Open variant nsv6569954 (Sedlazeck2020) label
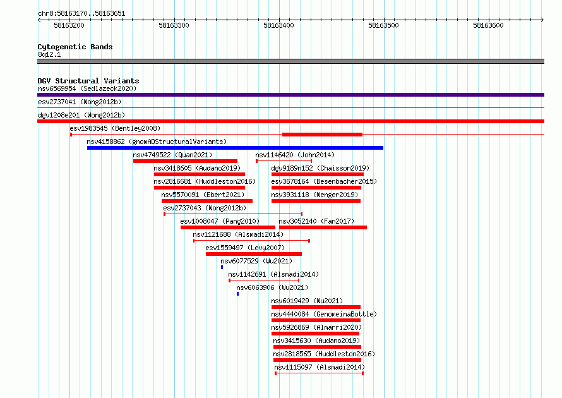This screenshot has height=398, width=562. point(87,88)
